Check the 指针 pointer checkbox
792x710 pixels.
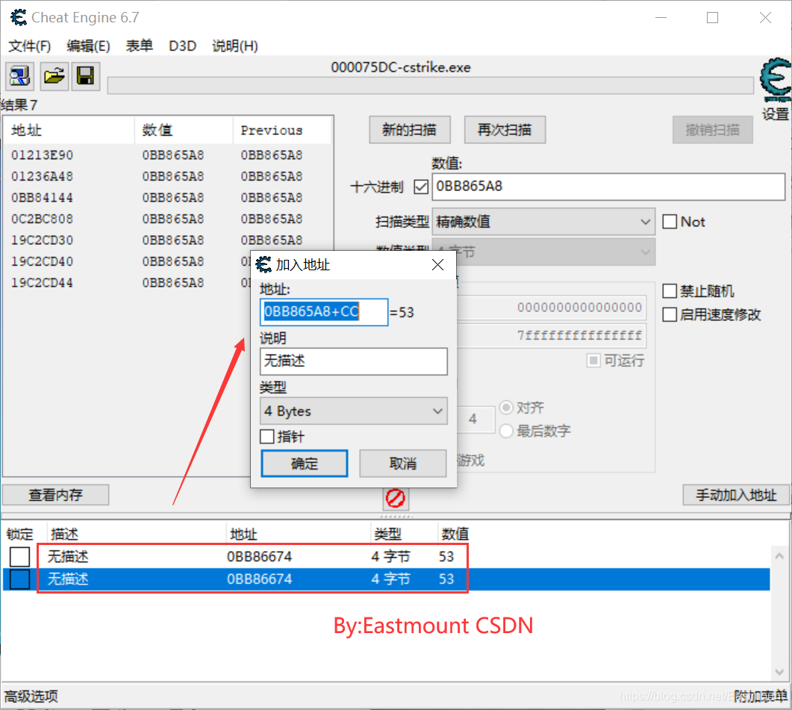pyautogui.click(x=267, y=437)
